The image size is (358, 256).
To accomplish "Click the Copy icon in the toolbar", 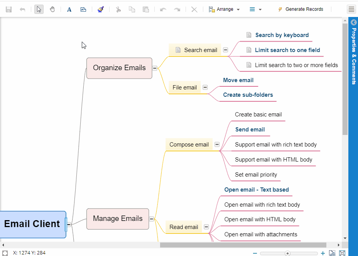I will (132, 9).
